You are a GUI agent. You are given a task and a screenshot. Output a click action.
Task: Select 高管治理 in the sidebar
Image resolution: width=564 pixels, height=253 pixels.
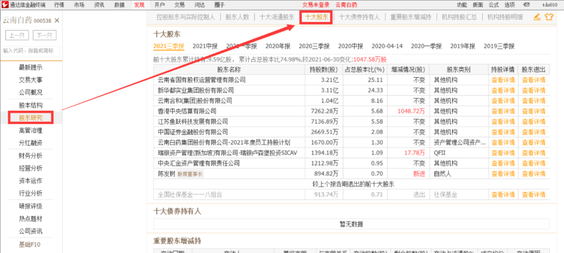point(31,131)
